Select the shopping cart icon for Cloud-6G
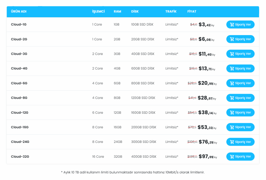The height and width of the screenshot is (180, 266). click(232, 83)
